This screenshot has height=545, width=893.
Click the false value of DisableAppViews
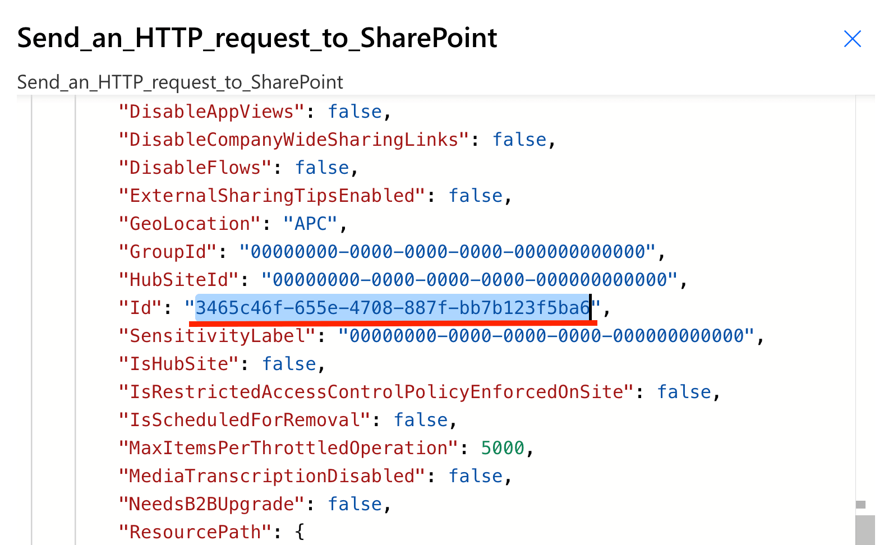[x=355, y=112]
